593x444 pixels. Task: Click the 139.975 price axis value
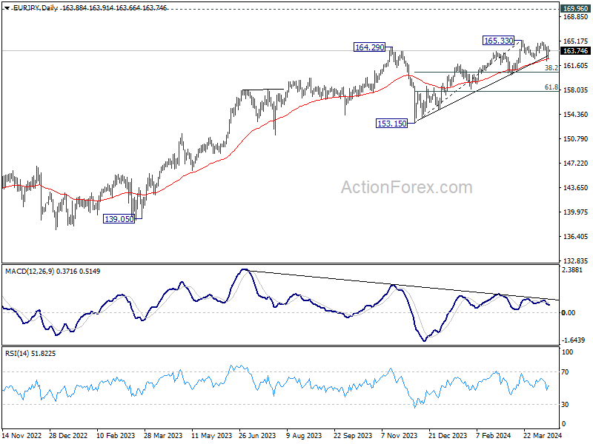click(576, 212)
